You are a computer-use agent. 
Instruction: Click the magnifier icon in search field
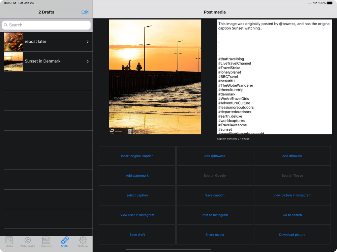coord(6,25)
